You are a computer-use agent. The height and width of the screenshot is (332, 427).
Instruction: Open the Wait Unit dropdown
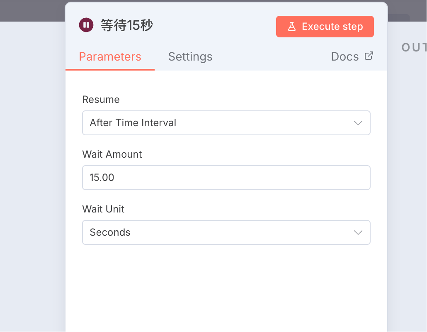[226, 232]
